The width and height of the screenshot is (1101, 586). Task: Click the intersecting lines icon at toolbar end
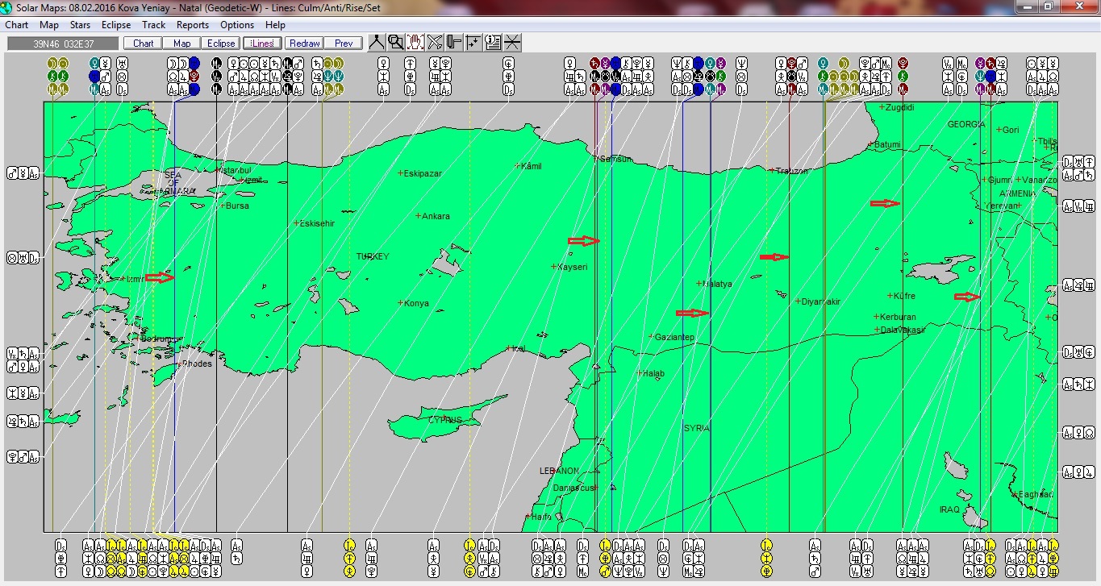[512, 43]
